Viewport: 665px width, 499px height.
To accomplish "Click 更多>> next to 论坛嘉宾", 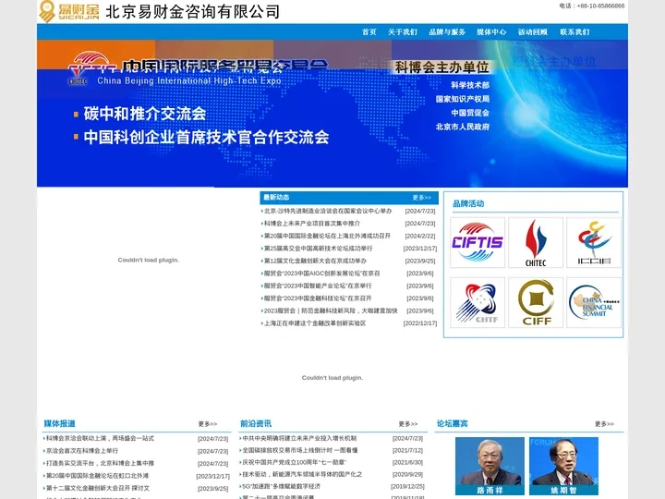I will click(604, 424).
